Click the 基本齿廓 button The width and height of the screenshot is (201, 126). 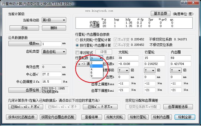point(160,13)
